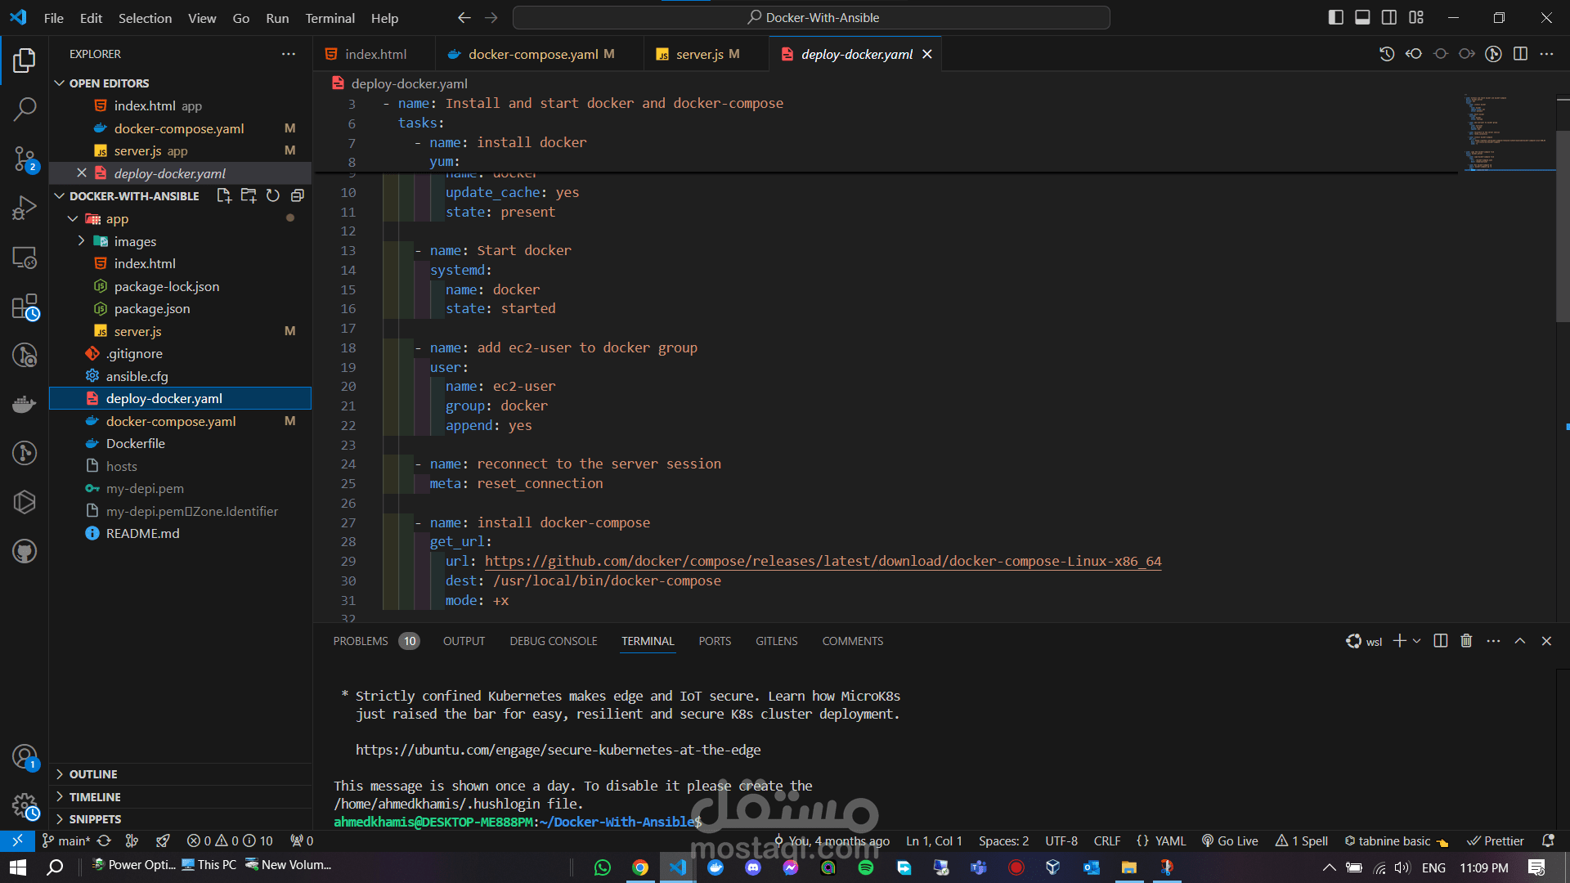
Task: Open the Search view in activity bar
Action: (25, 109)
